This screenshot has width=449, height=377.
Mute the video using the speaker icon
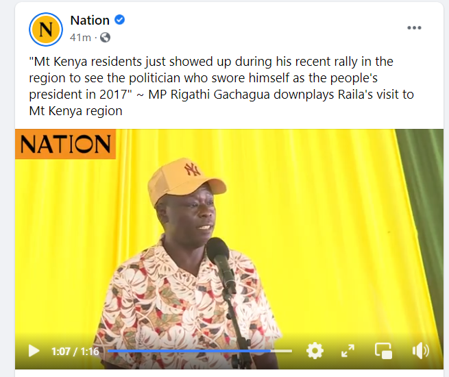coord(420,351)
